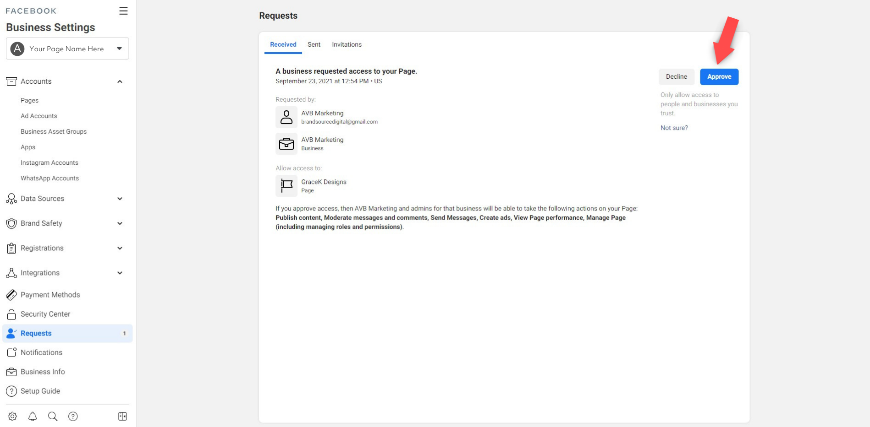Open Setup Guide label

click(40, 391)
